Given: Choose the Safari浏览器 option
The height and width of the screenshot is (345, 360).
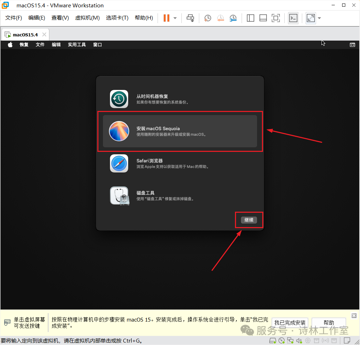Looking at the screenshot, I should click(180, 163).
